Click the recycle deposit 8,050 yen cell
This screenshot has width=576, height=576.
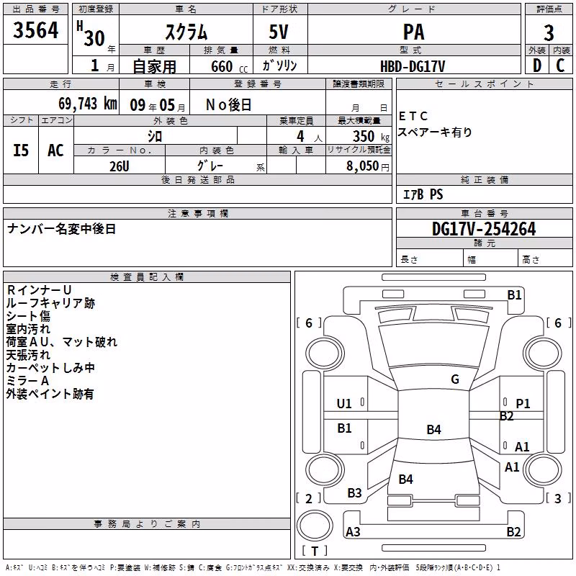[359, 166]
